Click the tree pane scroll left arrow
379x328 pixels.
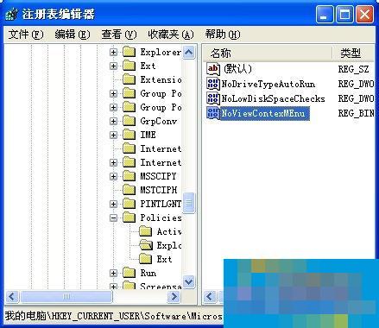click(12, 296)
